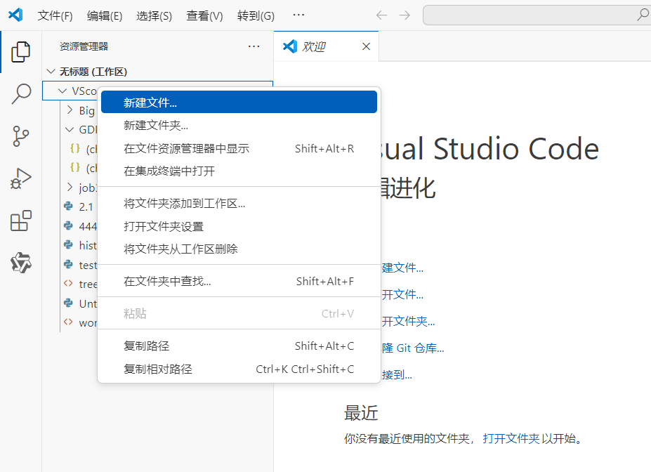The width and height of the screenshot is (651, 472).
Task: Click the 隆 Git 仓库... link
Action: [x=413, y=348]
